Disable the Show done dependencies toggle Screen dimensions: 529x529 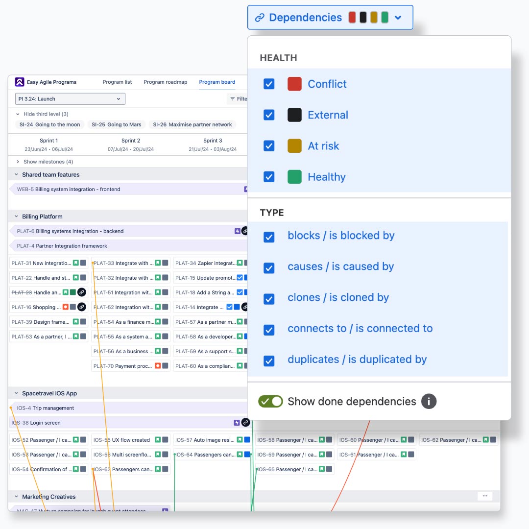[x=270, y=401]
